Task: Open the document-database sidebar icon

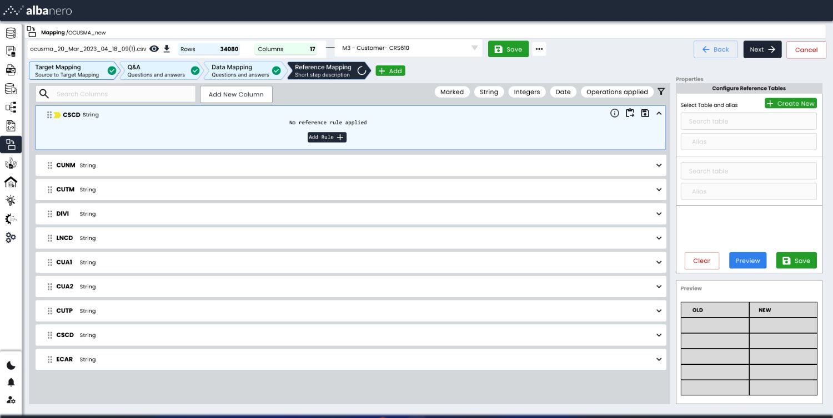Action: [x=11, y=52]
